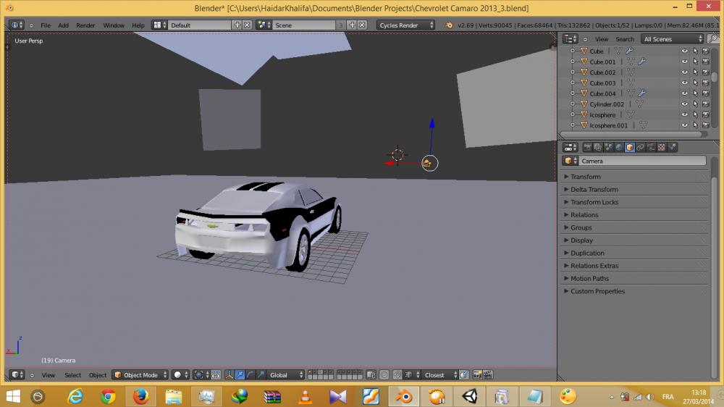Toggle selectability of Cylinder.002 with arrow icon
The width and height of the screenshot is (724, 407).
click(x=695, y=104)
